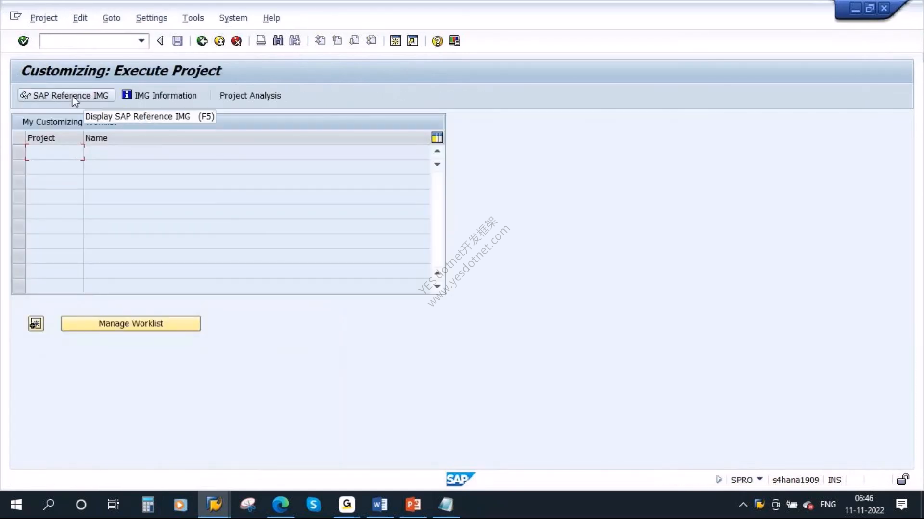Screen dimensions: 924x519
Task: Open the table column configuration icon
Action: [437, 137]
